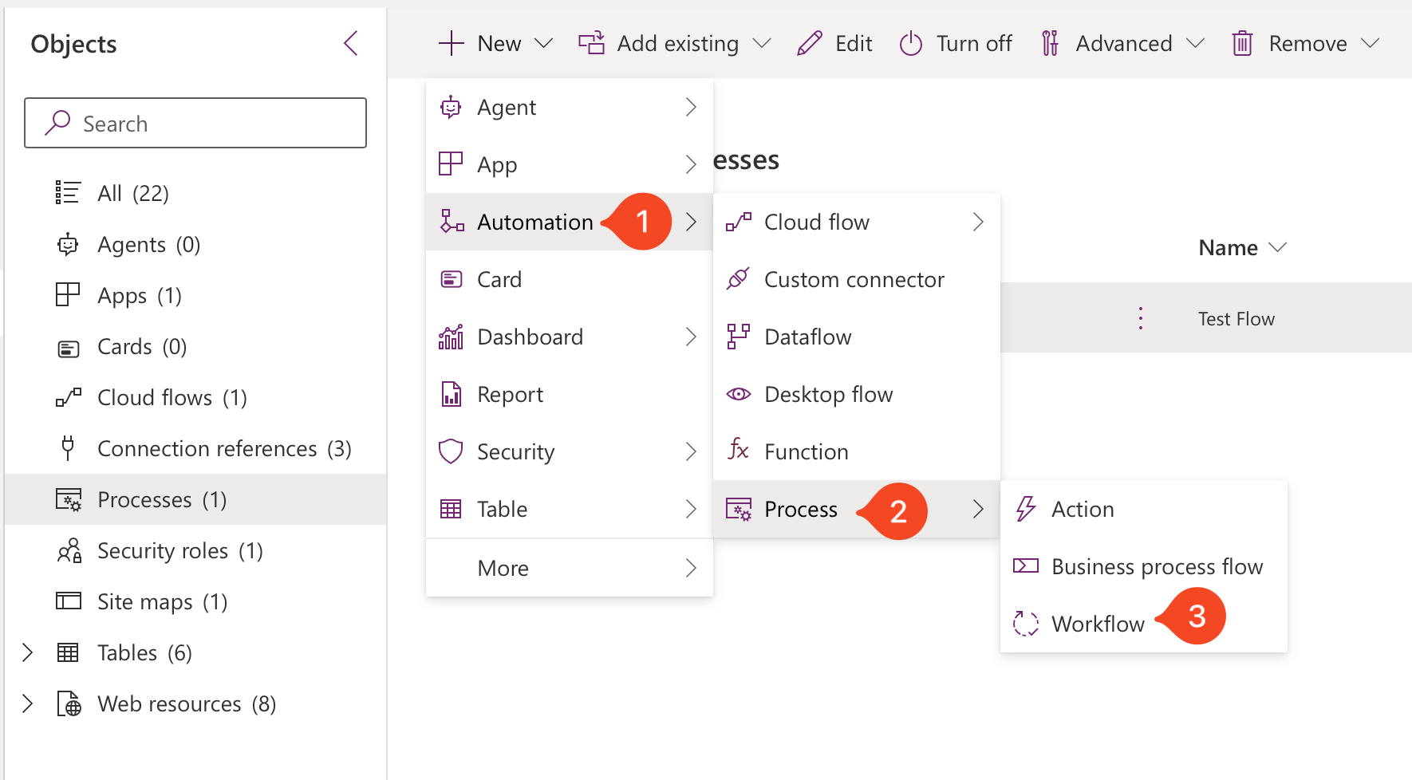1412x780 pixels.
Task: Click the Custom connector plug icon
Action: coord(738,279)
